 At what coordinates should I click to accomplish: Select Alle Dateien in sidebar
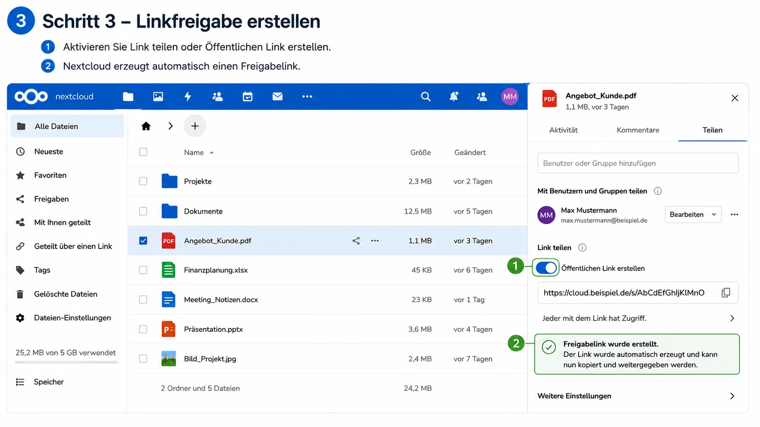point(67,126)
